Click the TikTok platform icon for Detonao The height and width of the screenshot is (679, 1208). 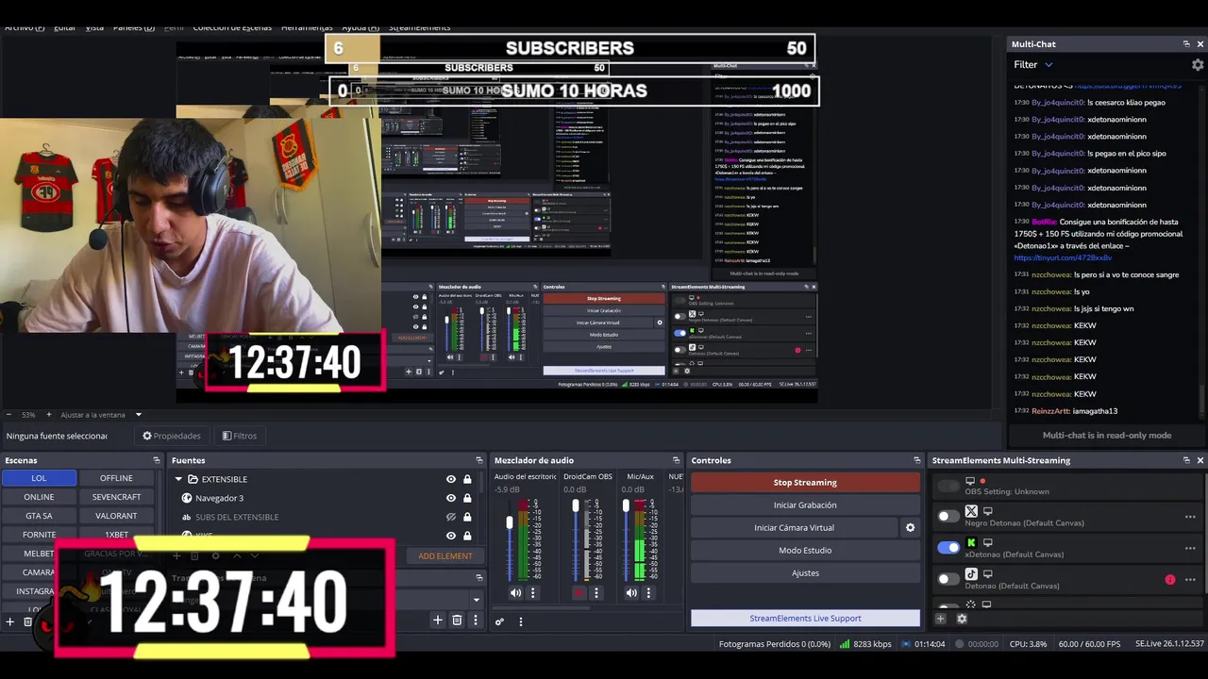tap(971, 574)
